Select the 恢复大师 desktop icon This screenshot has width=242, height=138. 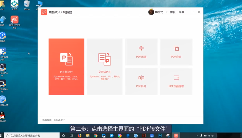pyautogui.click(x=3, y=101)
